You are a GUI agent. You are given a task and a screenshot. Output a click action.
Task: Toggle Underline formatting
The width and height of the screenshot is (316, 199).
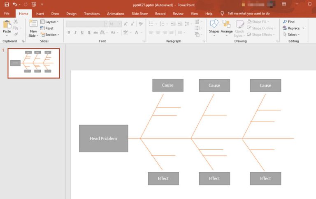[82, 33]
